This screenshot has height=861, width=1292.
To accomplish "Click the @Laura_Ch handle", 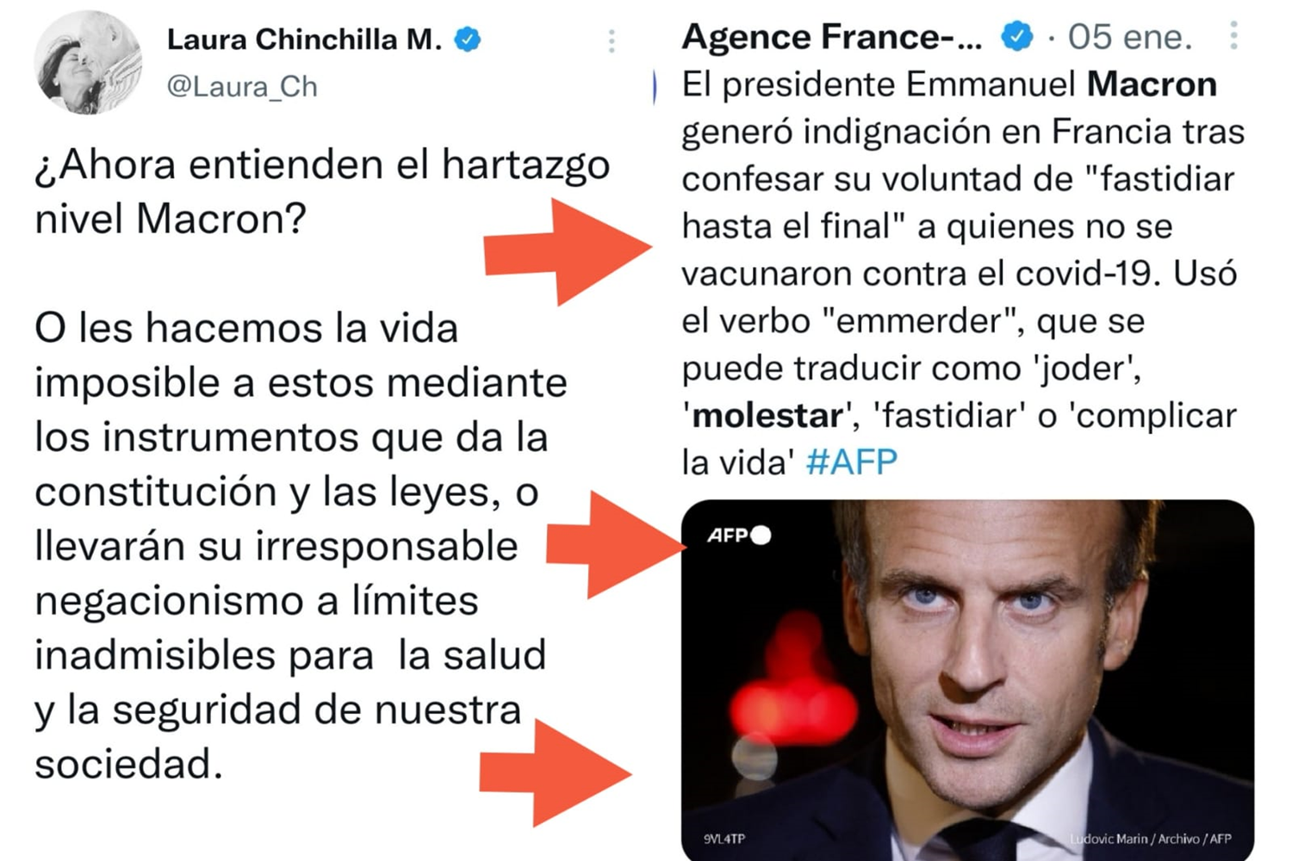I will pos(242,86).
